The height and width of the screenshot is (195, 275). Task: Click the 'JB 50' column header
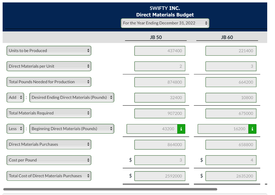point(156,37)
